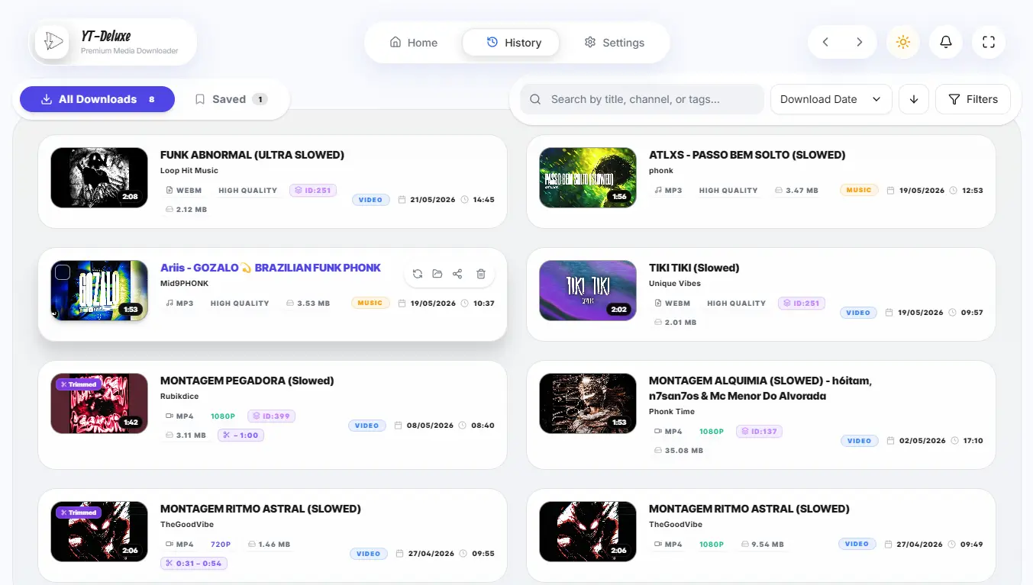Open MONTAGEM ALQUIMIA thumbnail
The width and height of the screenshot is (1033, 585).
point(588,403)
